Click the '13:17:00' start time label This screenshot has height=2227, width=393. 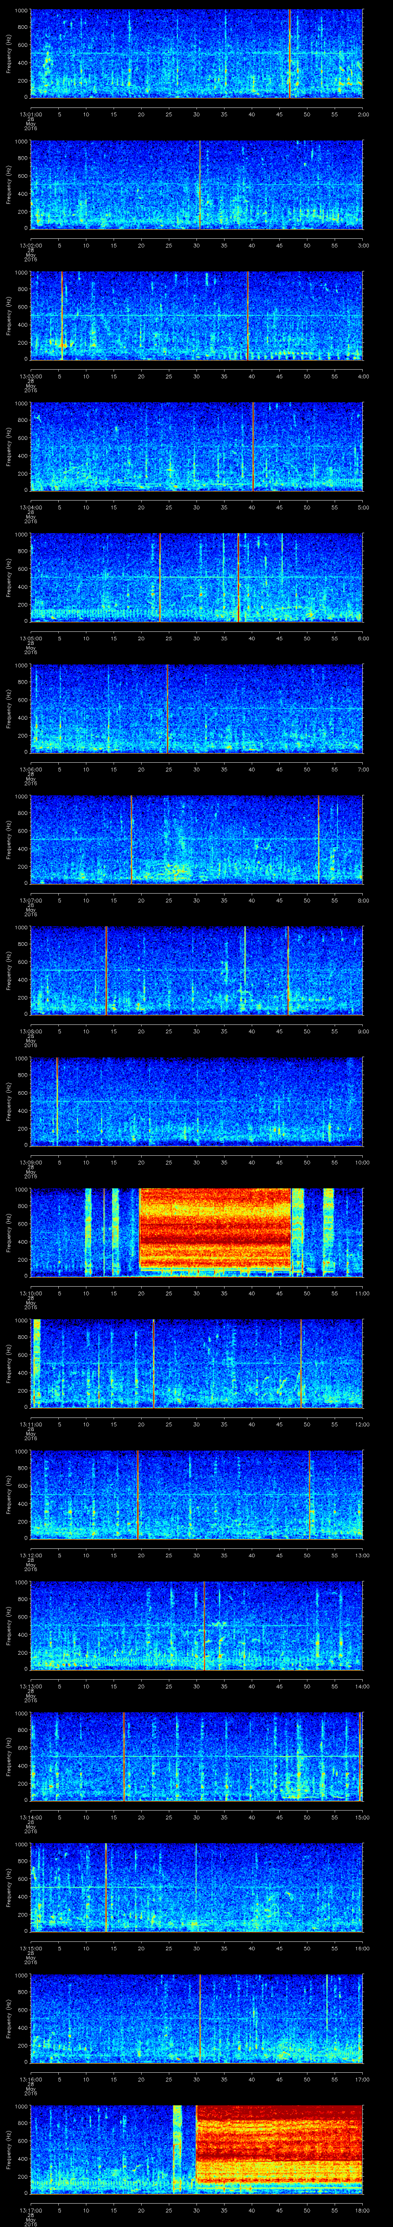[x=31, y=2210]
